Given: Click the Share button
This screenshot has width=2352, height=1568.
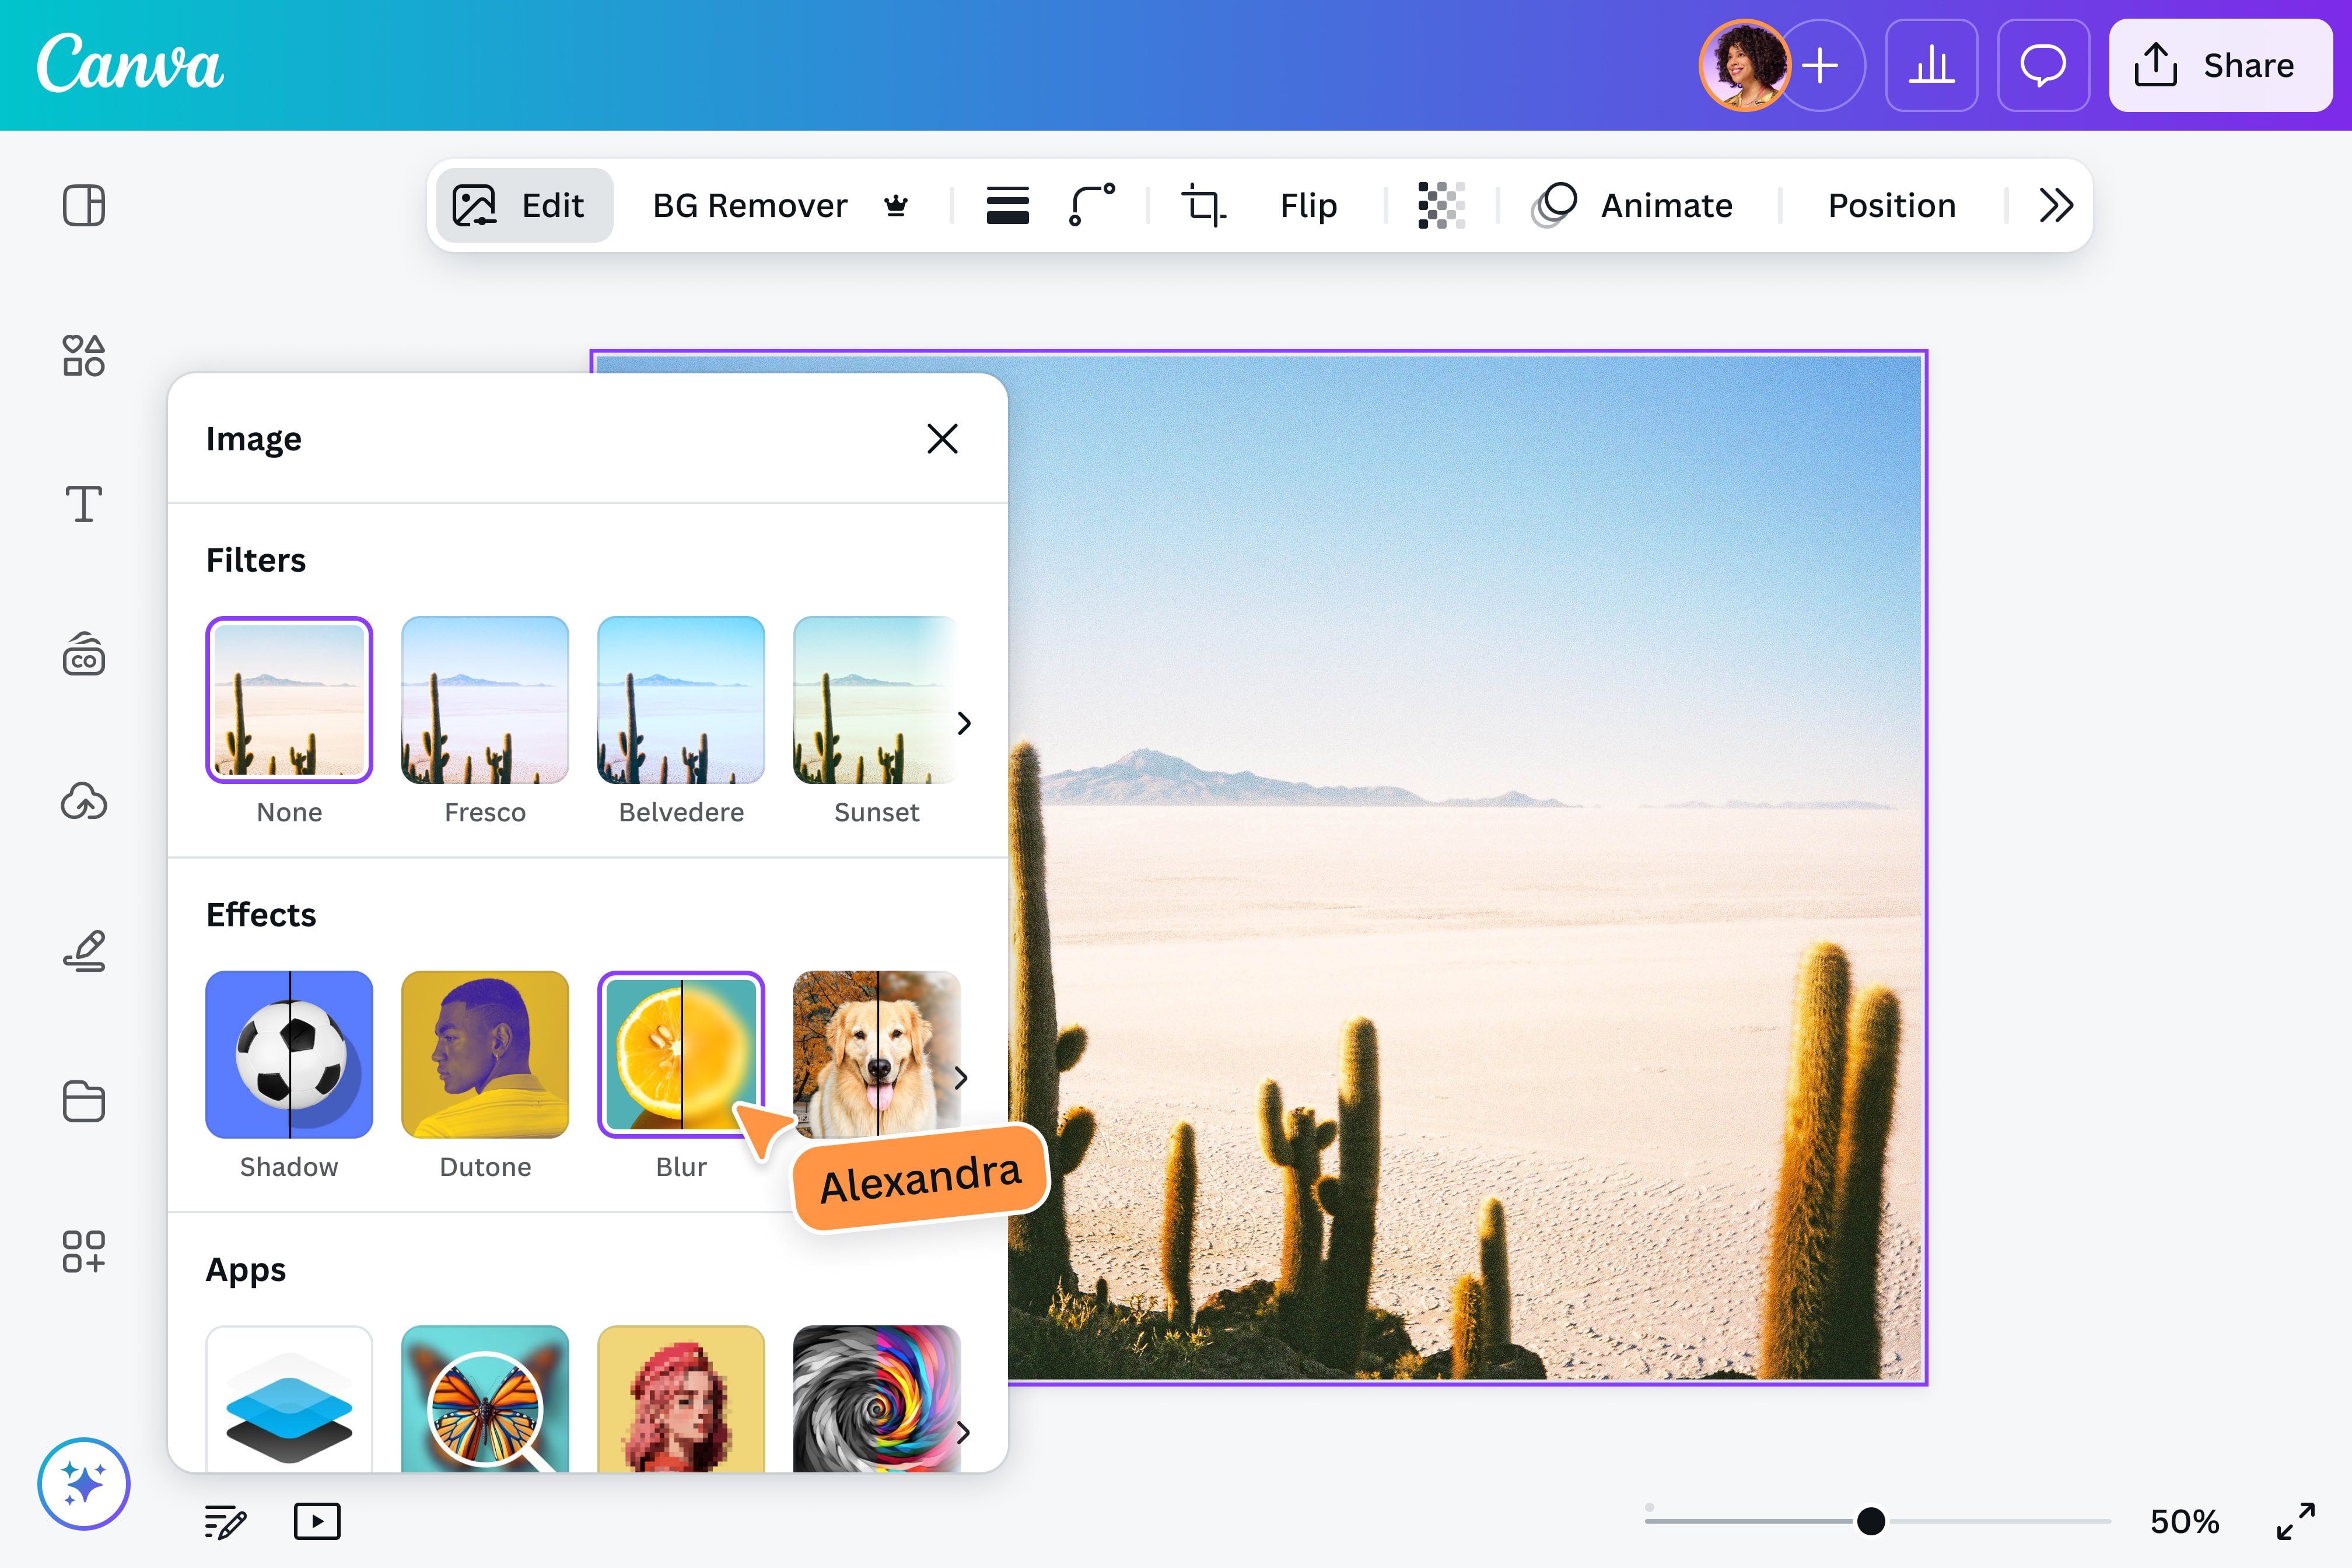Looking at the screenshot, I should [x=2220, y=66].
